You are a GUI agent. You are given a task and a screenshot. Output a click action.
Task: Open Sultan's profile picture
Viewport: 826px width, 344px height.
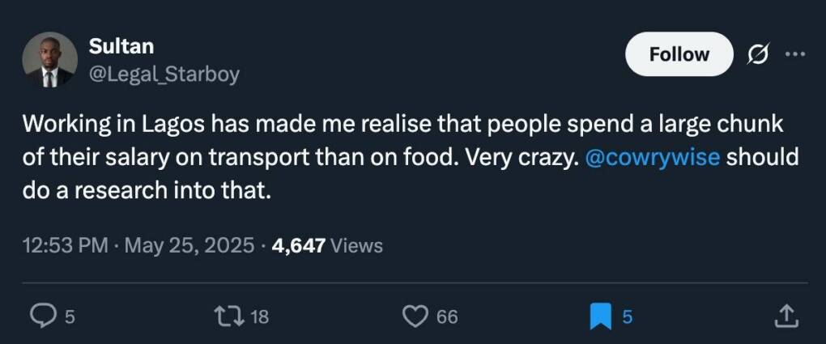(50, 60)
